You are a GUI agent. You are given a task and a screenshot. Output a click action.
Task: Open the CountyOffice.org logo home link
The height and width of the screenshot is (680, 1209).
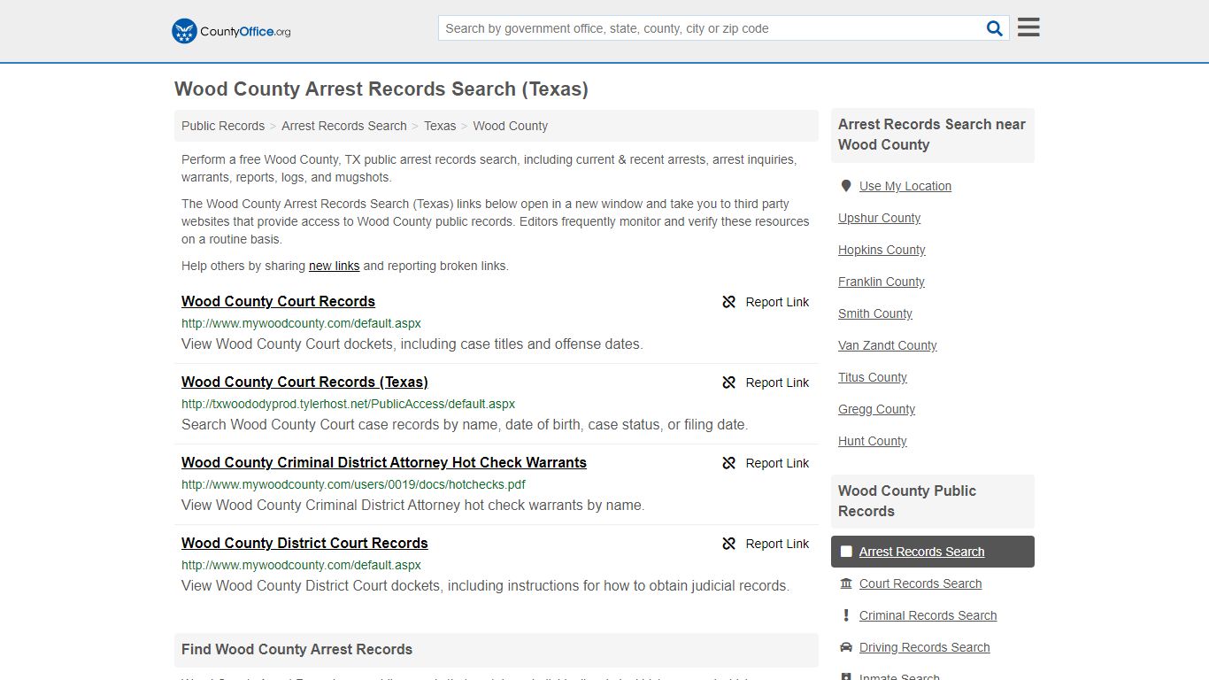231,31
